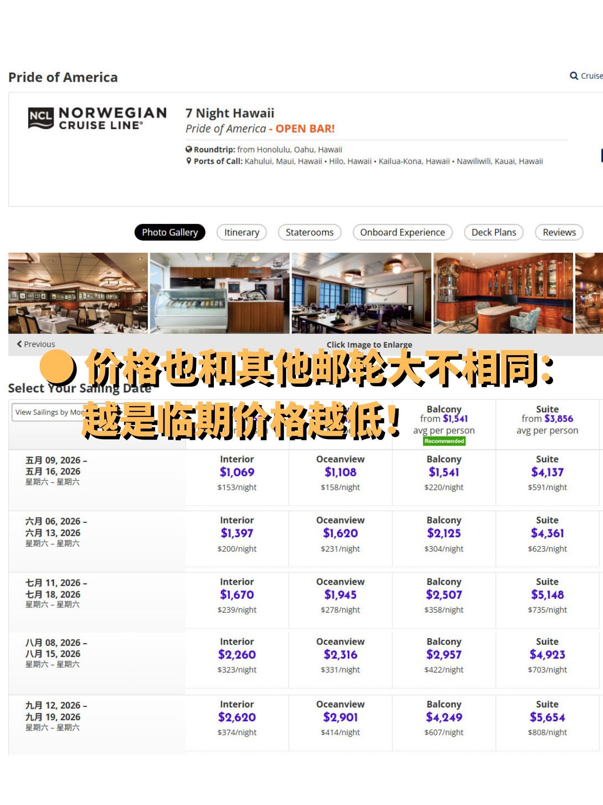The height and width of the screenshot is (805, 603).
Task: Open the Photo Gallery tab
Action: click(x=170, y=232)
